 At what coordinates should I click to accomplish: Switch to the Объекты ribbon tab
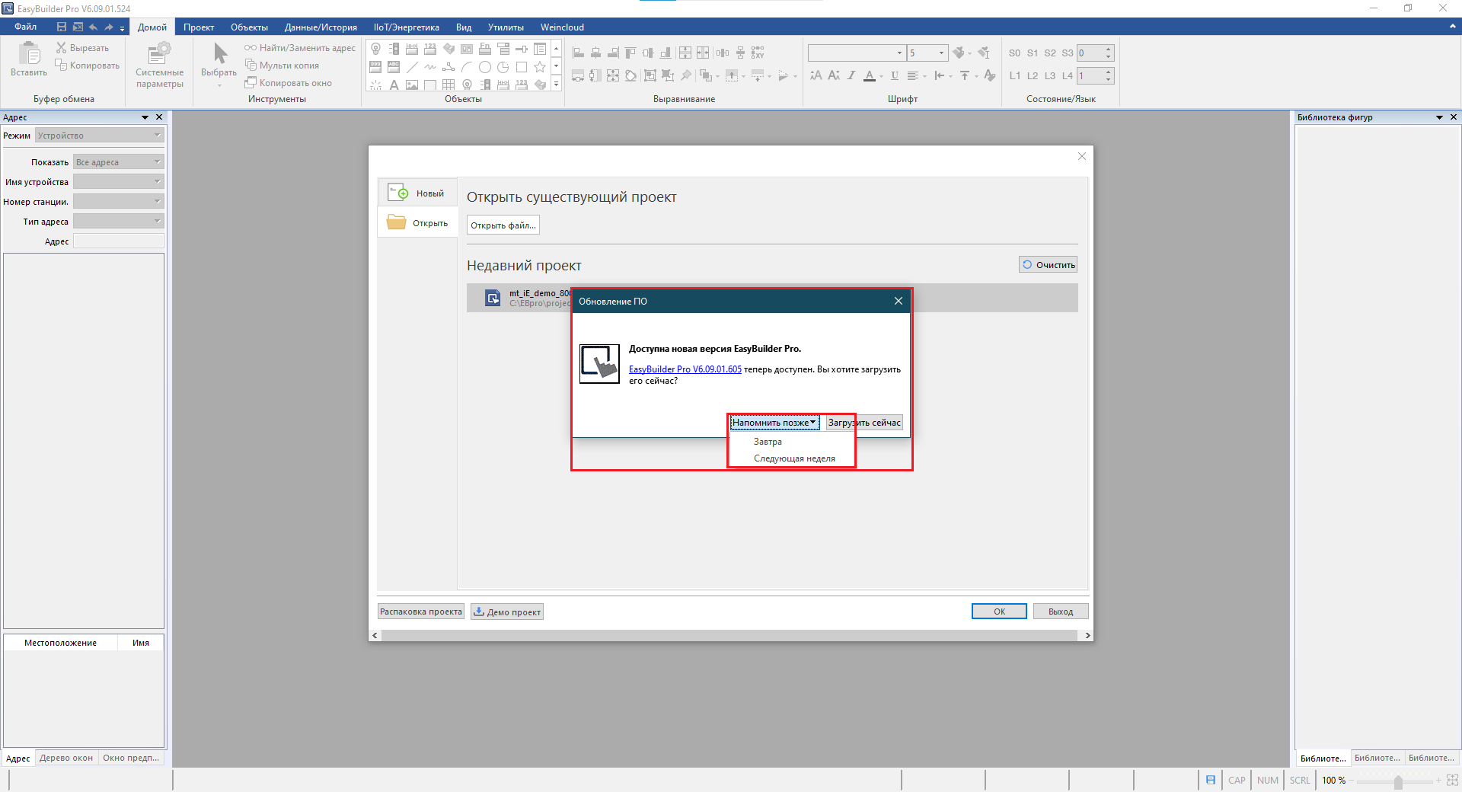tap(249, 27)
